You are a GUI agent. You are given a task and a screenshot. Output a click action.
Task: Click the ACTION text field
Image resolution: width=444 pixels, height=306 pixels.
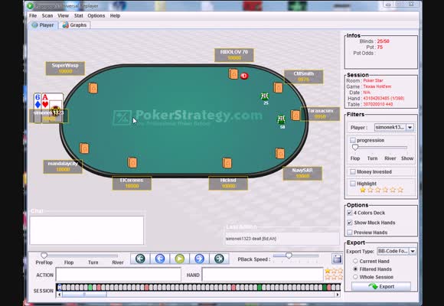click(x=119, y=275)
